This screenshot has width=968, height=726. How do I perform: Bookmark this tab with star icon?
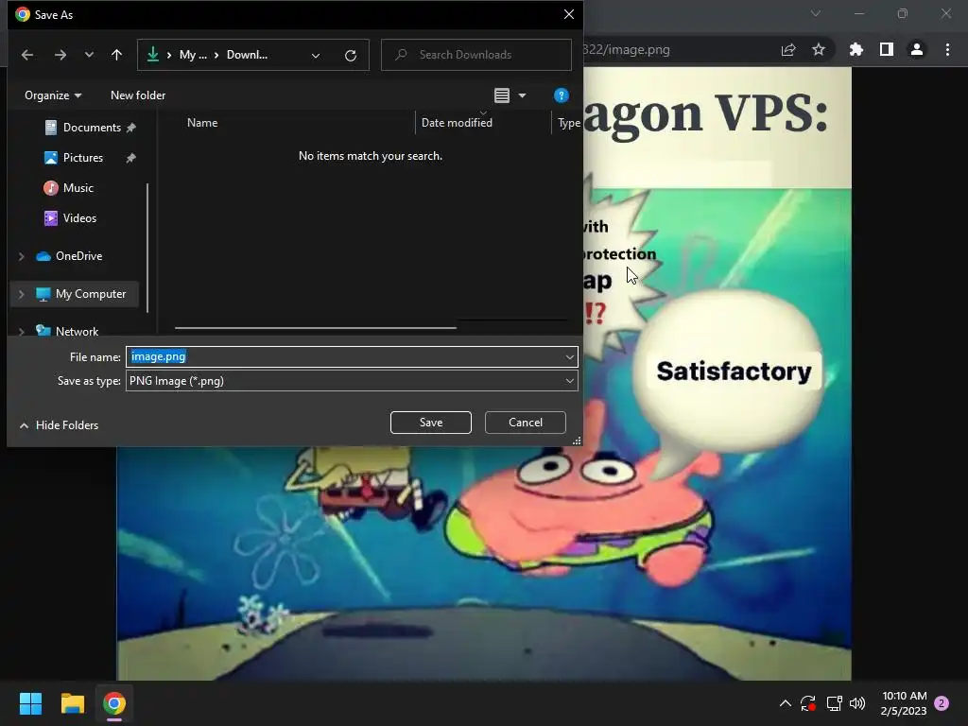pyautogui.click(x=819, y=50)
